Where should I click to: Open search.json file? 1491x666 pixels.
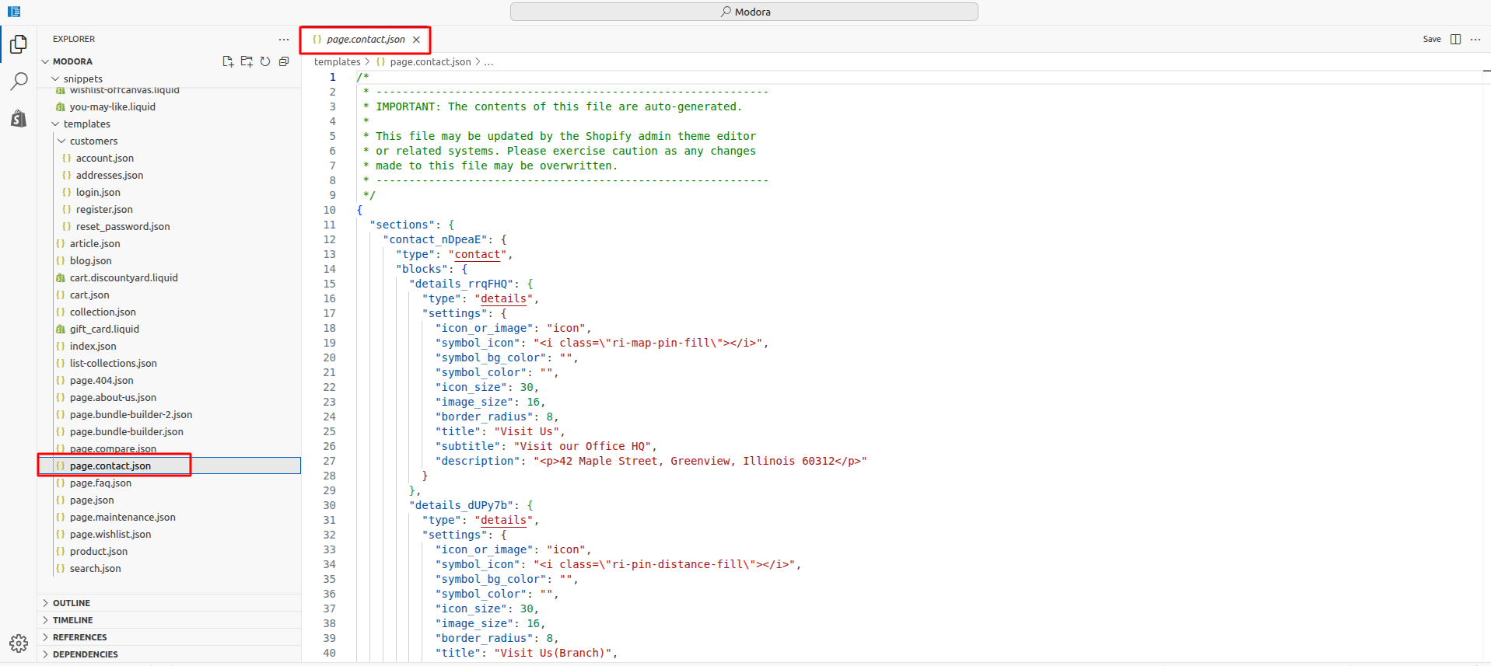pyautogui.click(x=95, y=568)
